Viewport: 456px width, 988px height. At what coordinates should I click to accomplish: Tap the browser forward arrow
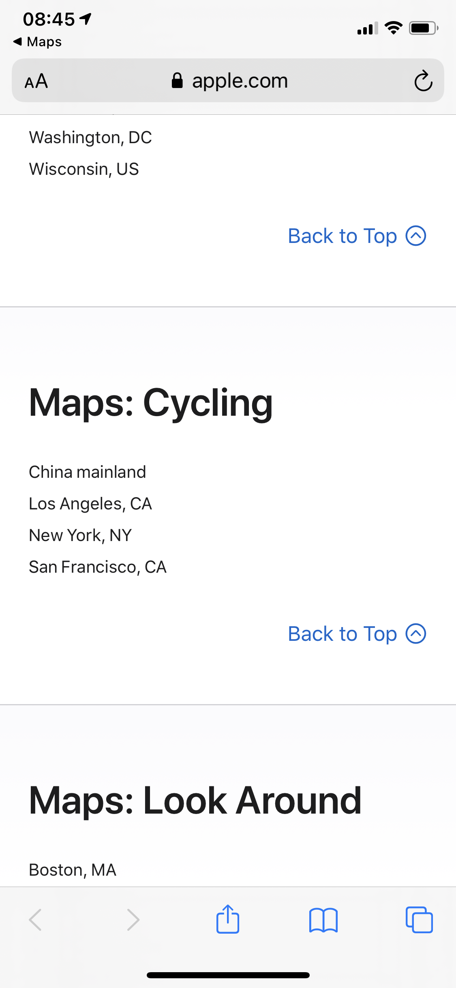point(133,920)
